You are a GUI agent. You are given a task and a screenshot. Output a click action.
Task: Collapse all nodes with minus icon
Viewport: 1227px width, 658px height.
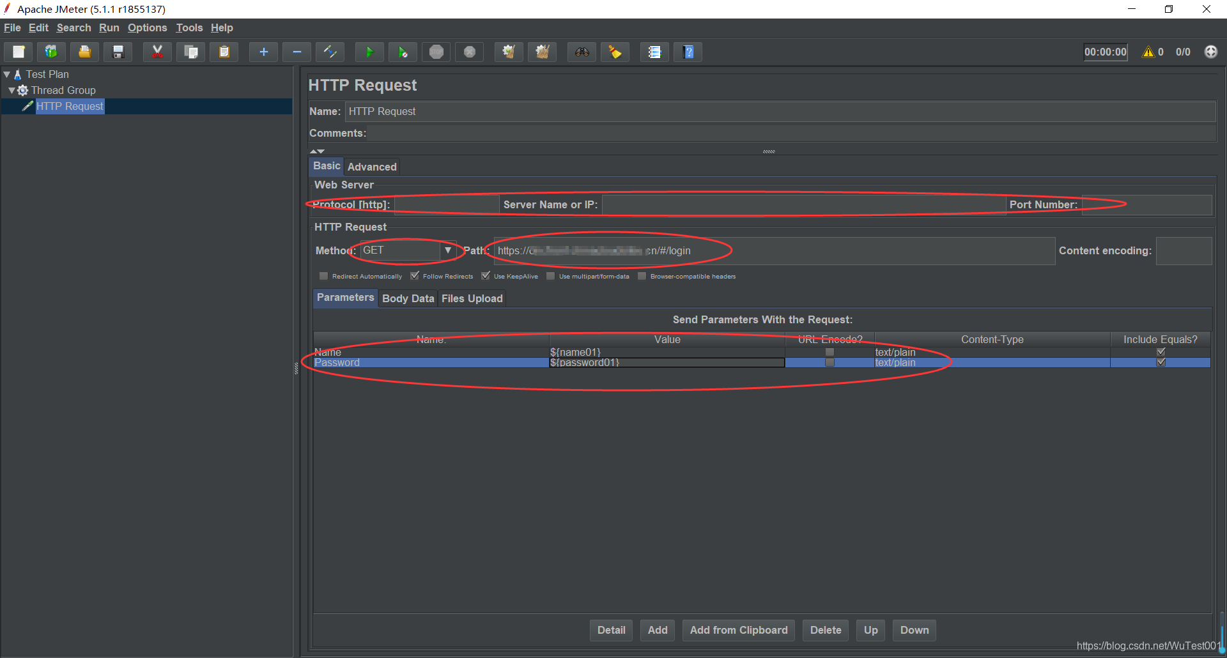[297, 52]
